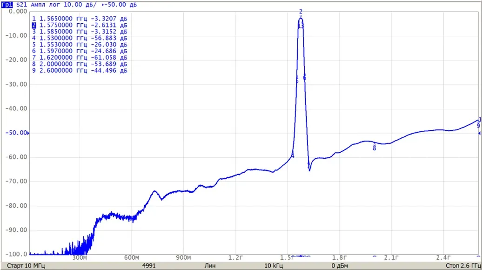Click the 900М frequency axis label
Viewport: 482px width, 270px height.
point(183,258)
